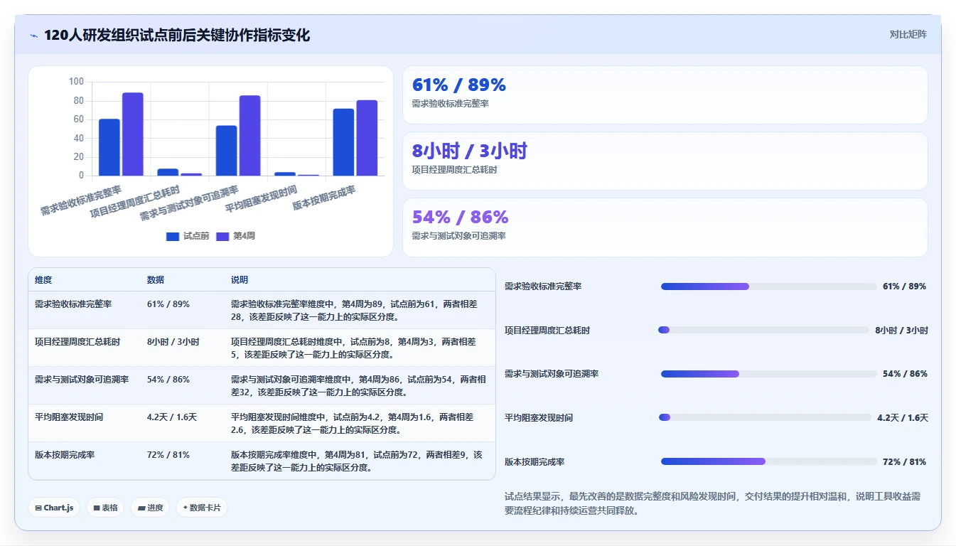Click the 项目经理周度汇总耗时 progress bar
This screenshot has height=546, width=956.
(763, 330)
